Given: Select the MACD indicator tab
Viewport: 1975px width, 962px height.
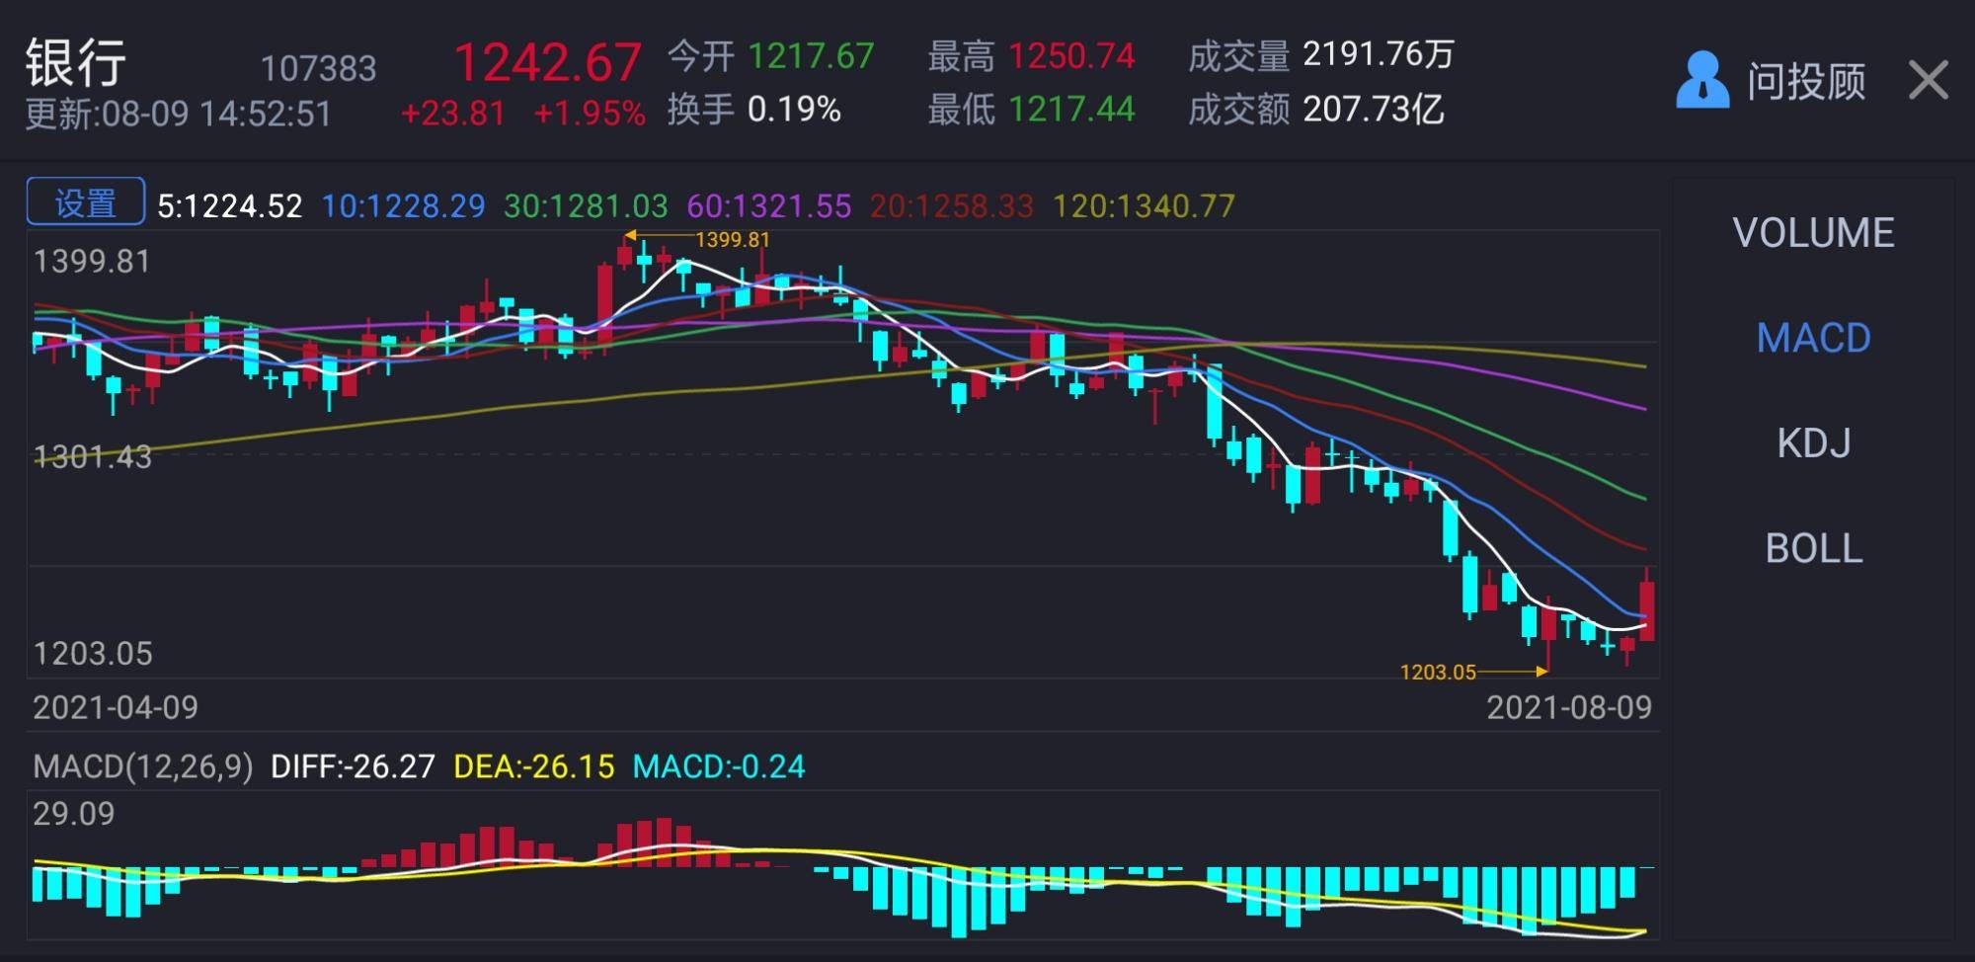Looking at the screenshot, I should click(x=1813, y=338).
